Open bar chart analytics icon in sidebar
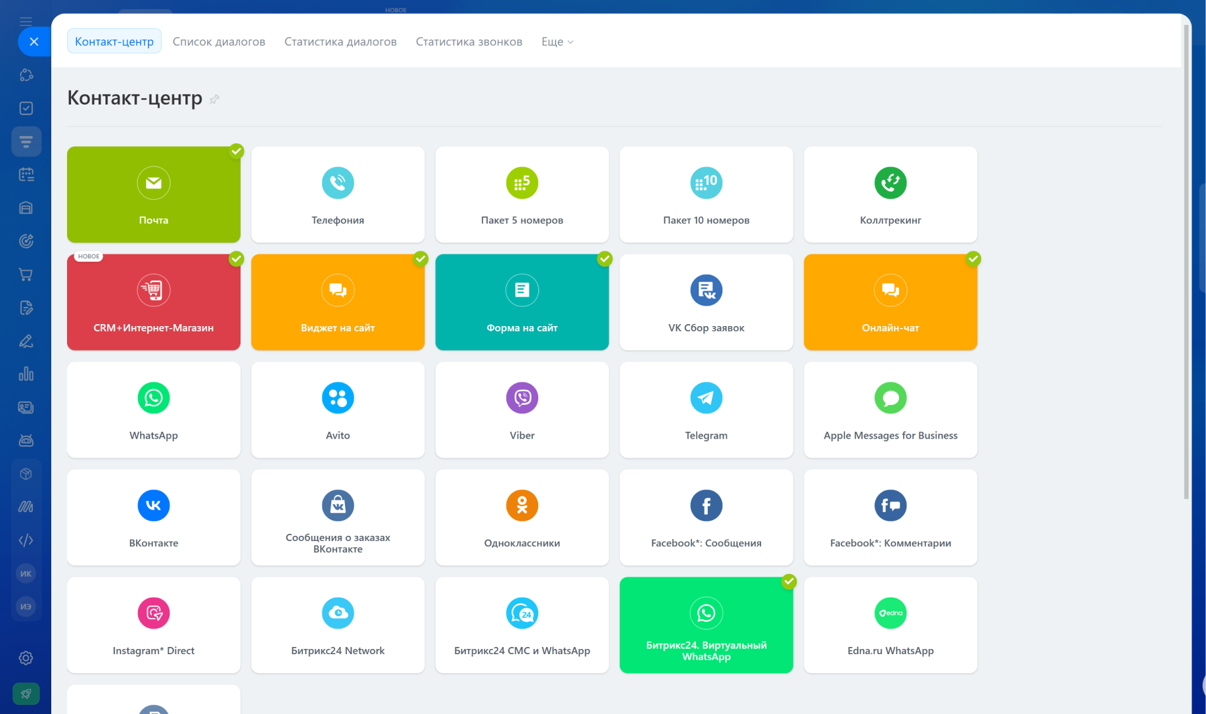Image resolution: width=1206 pixels, height=714 pixels. click(26, 374)
